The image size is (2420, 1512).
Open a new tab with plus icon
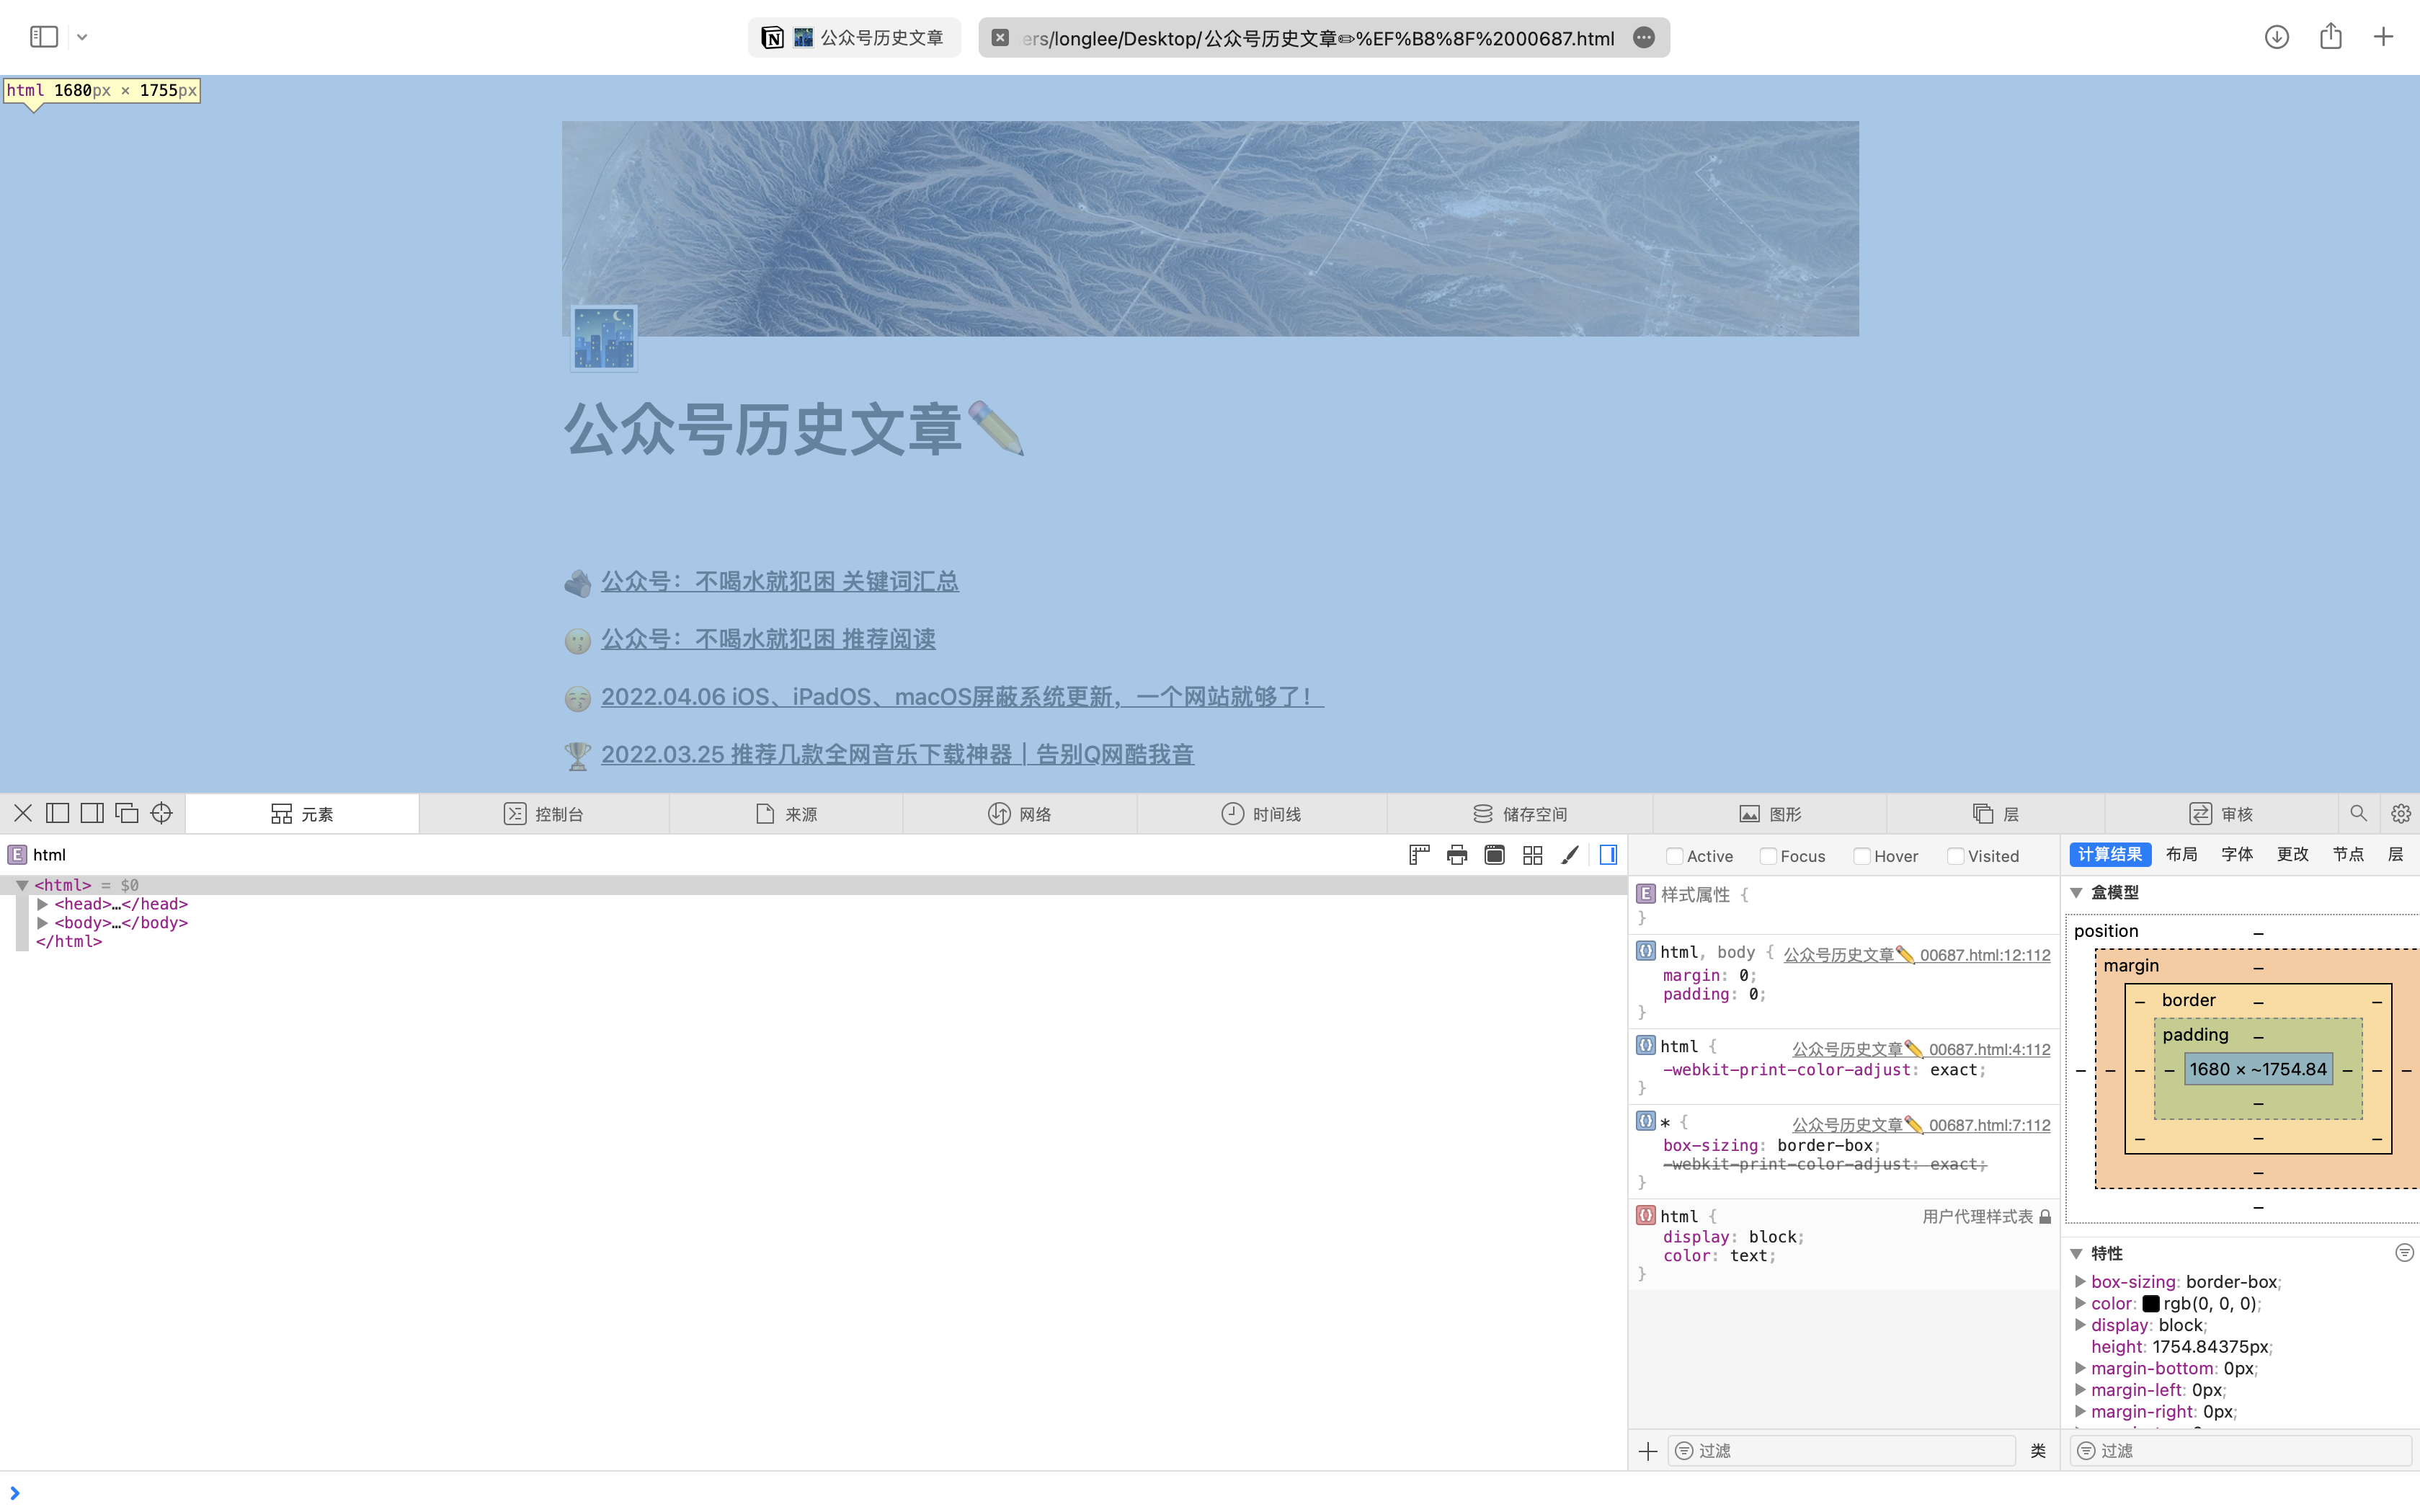pos(2383,37)
